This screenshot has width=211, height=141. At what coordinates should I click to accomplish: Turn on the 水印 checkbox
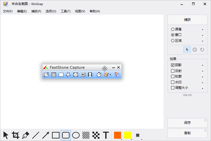pos(173,82)
